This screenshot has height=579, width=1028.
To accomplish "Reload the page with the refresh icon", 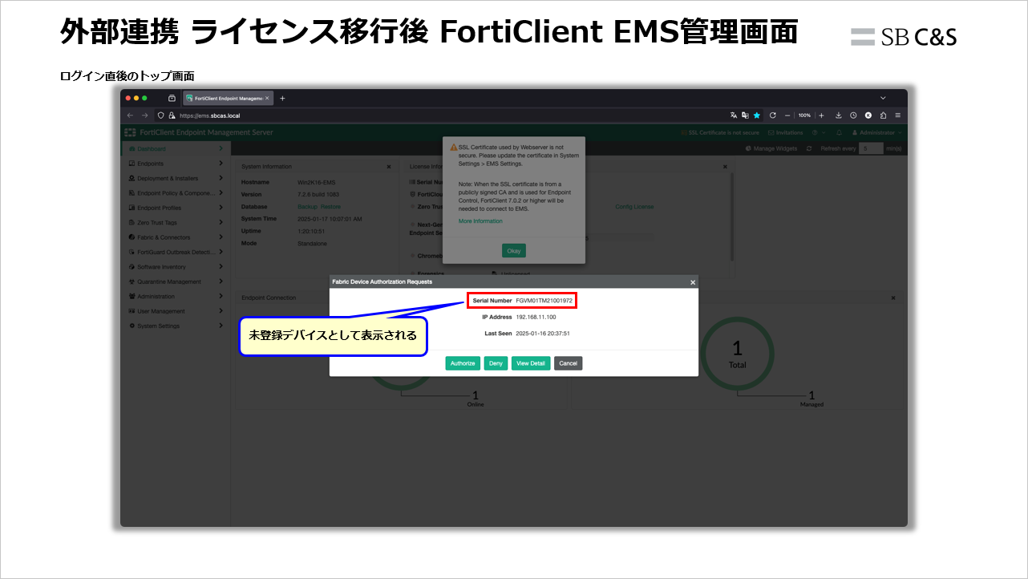I will 773,115.
